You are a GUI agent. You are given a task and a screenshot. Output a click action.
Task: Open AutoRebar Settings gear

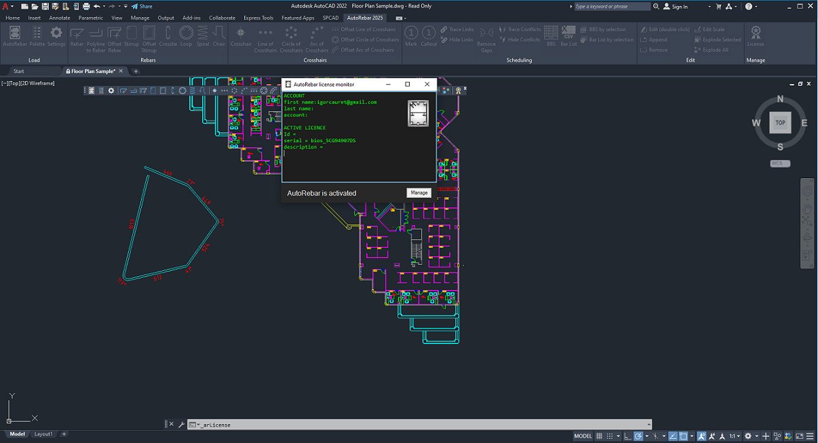tap(56, 37)
